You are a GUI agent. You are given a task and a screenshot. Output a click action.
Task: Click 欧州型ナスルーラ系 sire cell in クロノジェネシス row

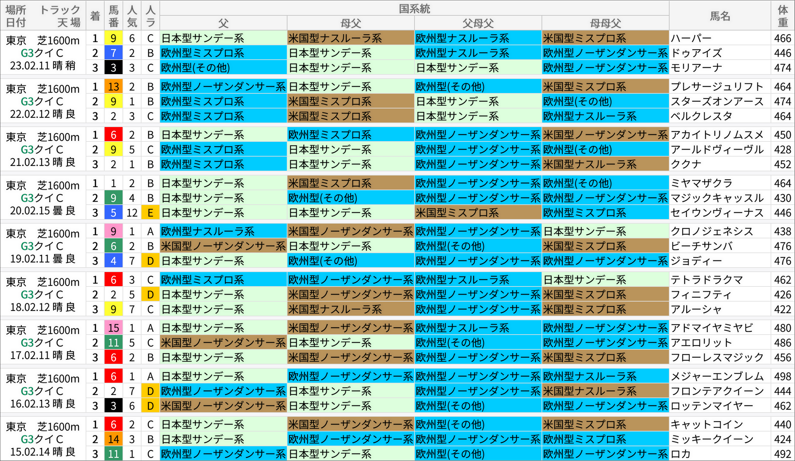pyautogui.click(x=223, y=231)
